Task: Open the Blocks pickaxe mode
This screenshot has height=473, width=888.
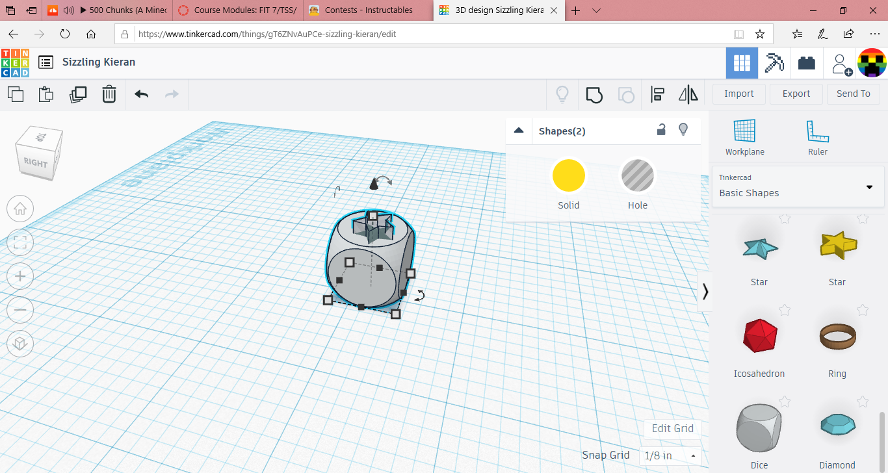Action: [x=774, y=63]
